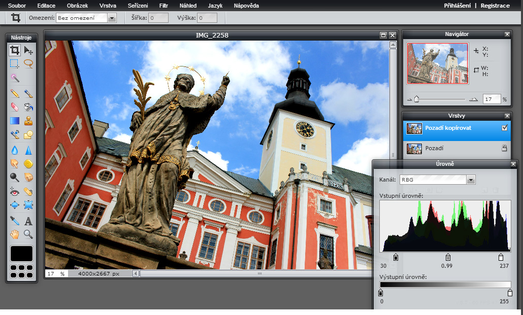This screenshot has height=315, width=523.
Task: Select the Move tool in the toolbox
Action: [28, 50]
